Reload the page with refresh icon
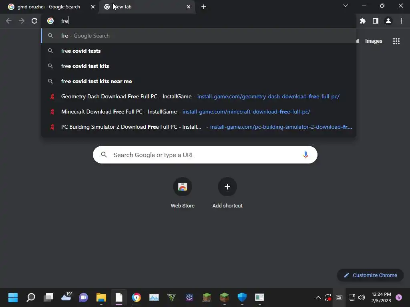The height and width of the screenshot is (307, 410). tap(34, 21)
